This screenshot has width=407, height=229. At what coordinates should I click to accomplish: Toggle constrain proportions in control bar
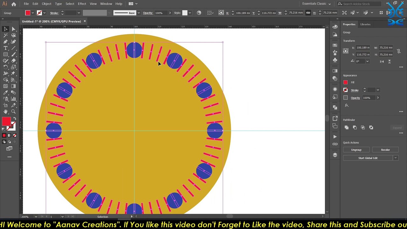(308, 13)
